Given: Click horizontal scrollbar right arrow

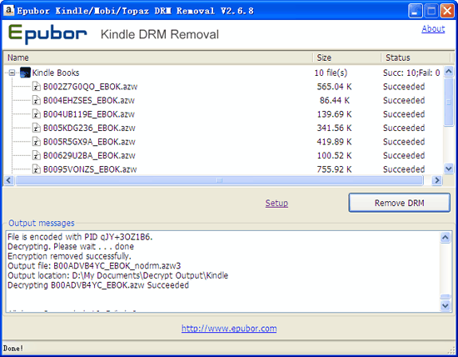Looking at the screenshot, I should click(437, 180).
